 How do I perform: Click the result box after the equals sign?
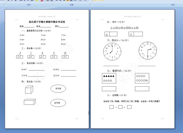click(x=129, y=107)
